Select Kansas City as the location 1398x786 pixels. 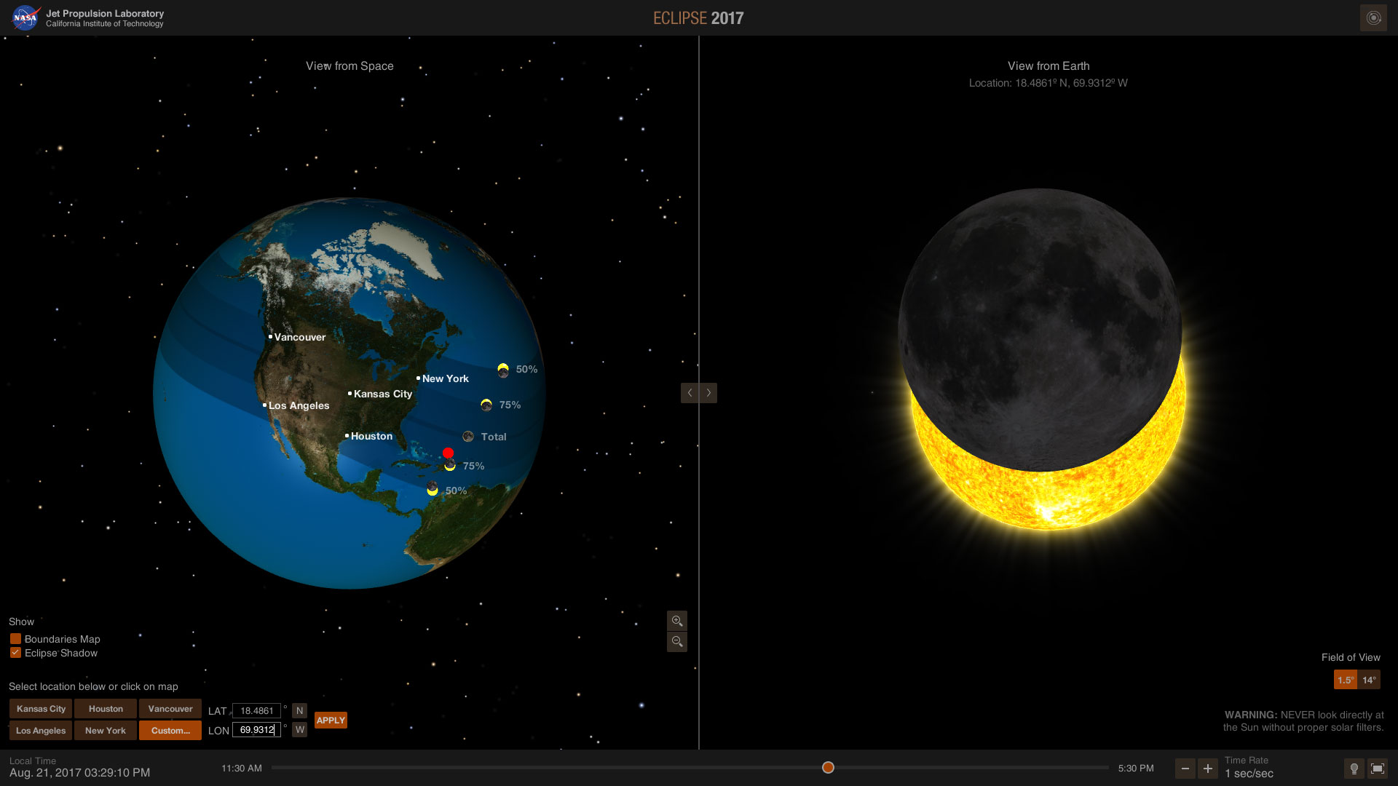tap(41, 708)
